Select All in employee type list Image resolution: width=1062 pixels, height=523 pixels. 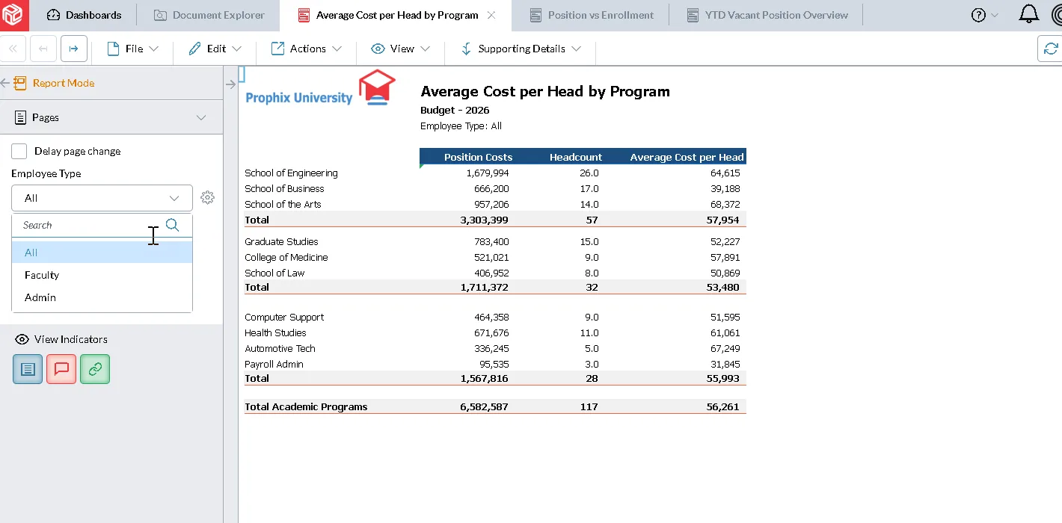click(x=102, y=253)
